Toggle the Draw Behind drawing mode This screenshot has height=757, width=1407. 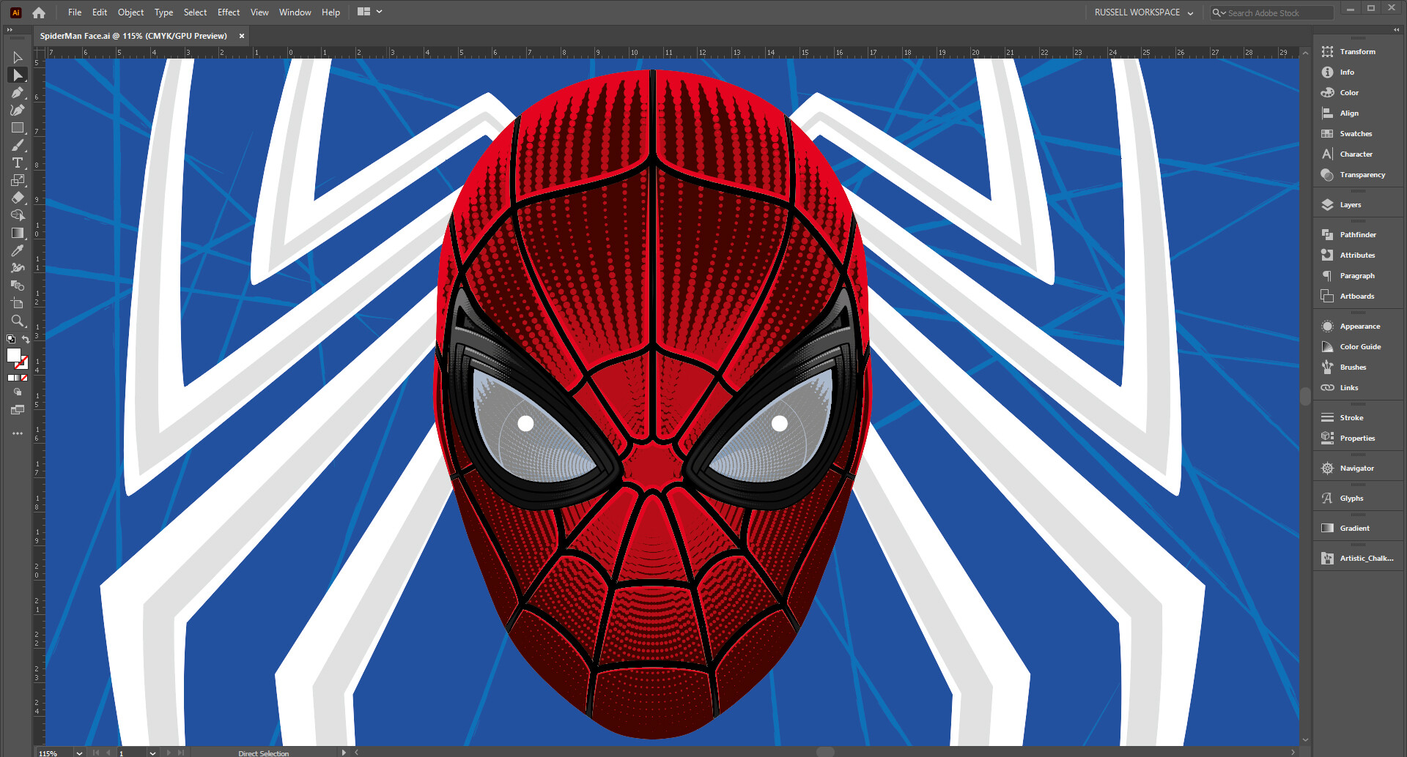point(17,392)
